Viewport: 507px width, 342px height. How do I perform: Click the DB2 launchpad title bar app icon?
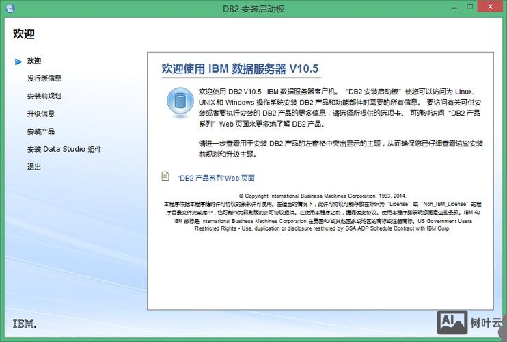click(10, 8)
